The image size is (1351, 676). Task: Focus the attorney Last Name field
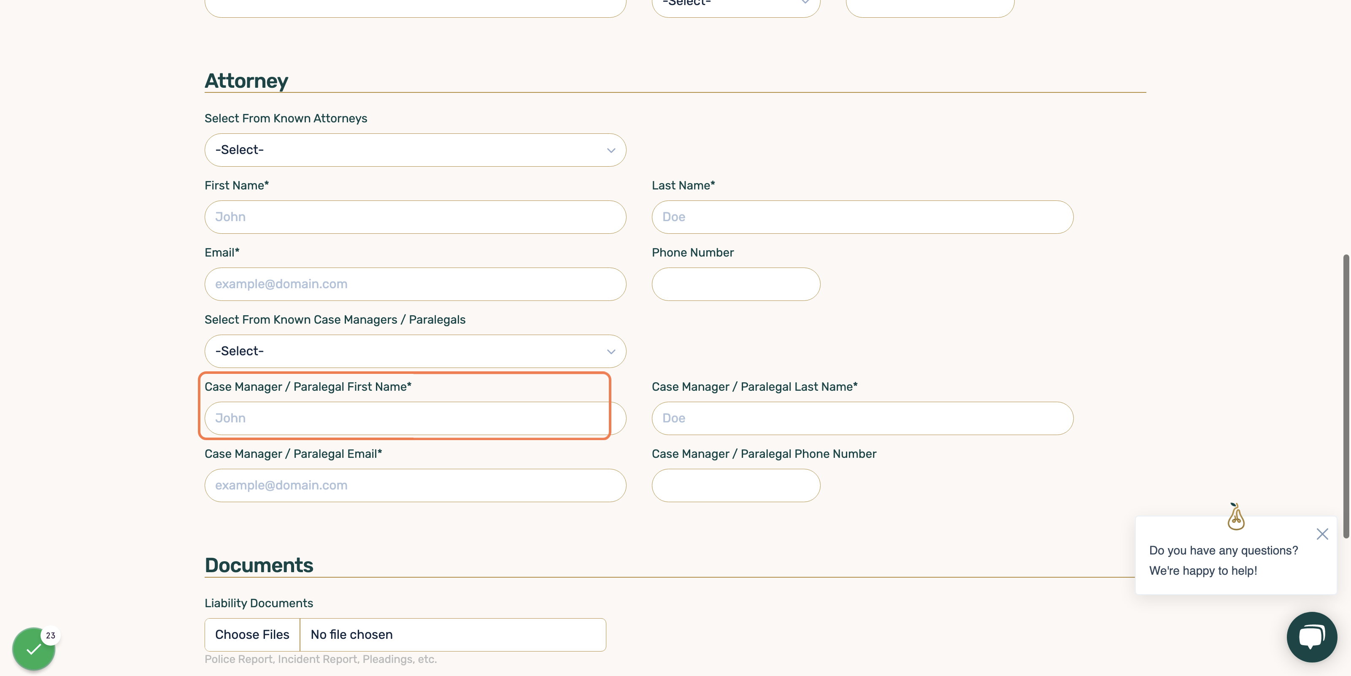point(862,216)
